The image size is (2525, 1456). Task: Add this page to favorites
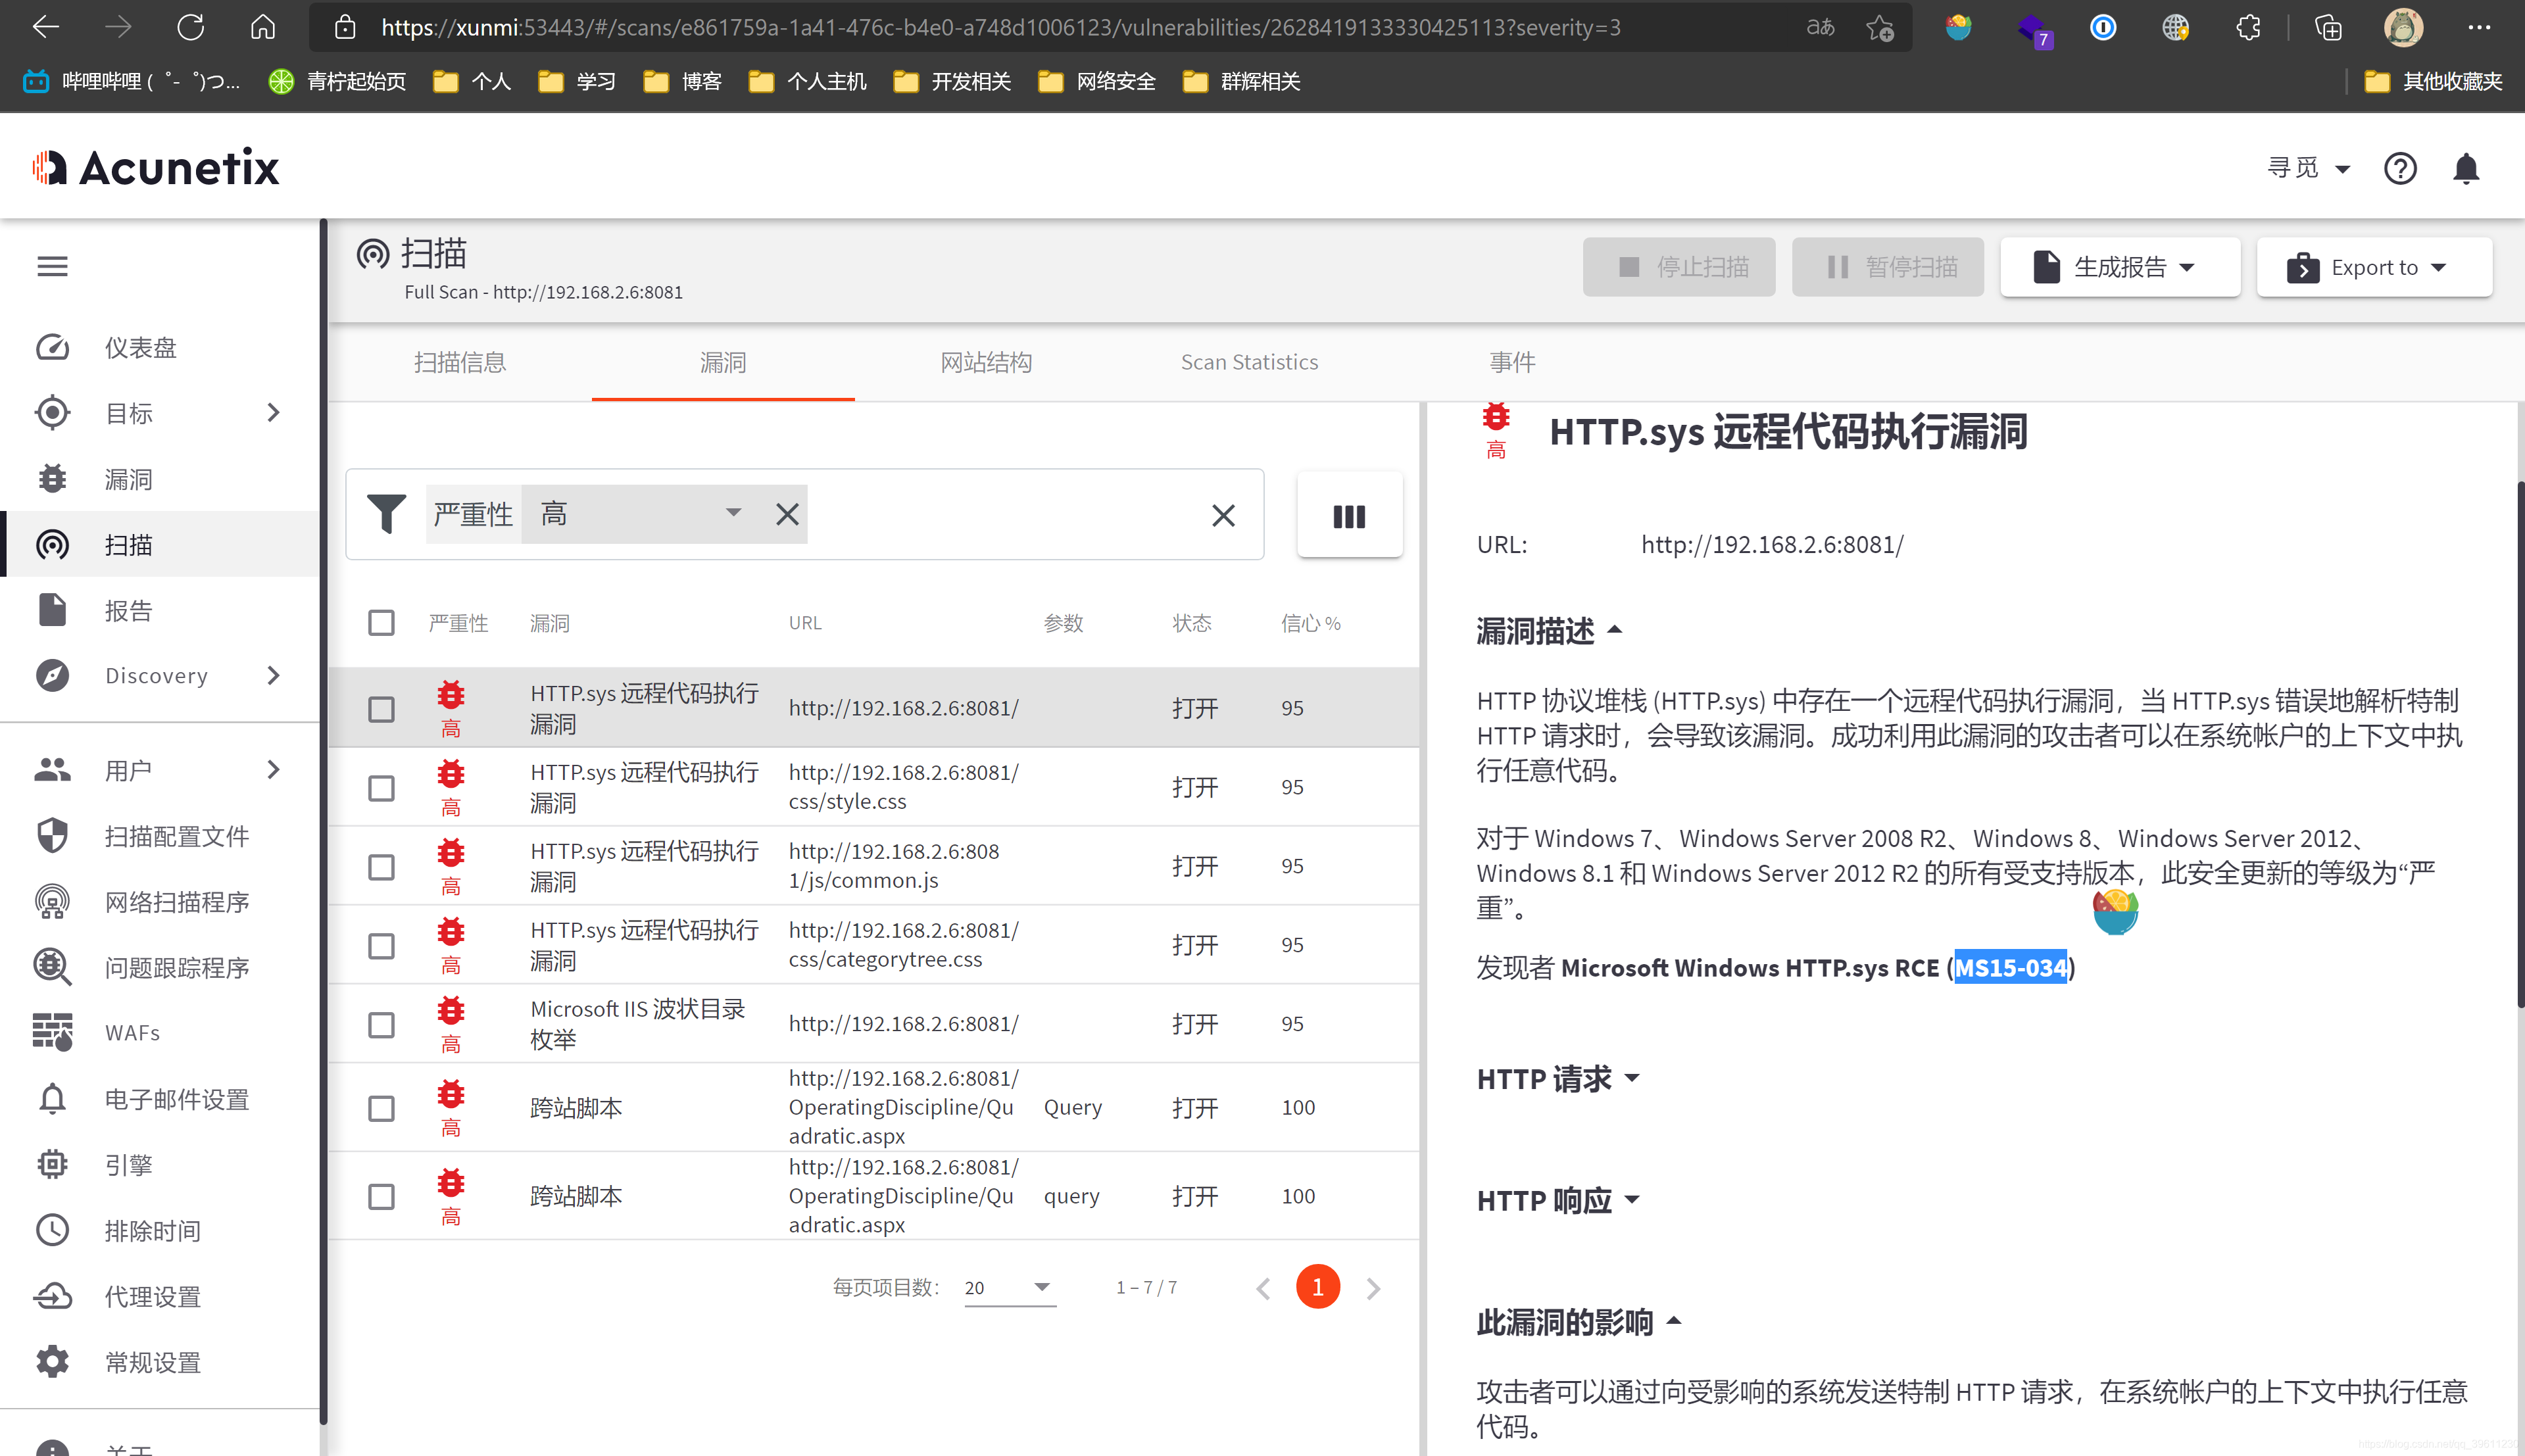pyautogui.click(x=1879, y=28)
